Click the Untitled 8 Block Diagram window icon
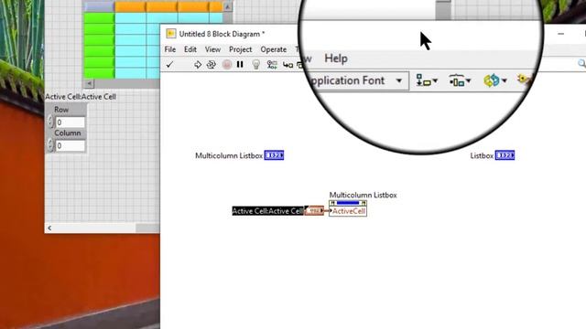586x329 pixels. pyautogui.click(x=171, y=34)
